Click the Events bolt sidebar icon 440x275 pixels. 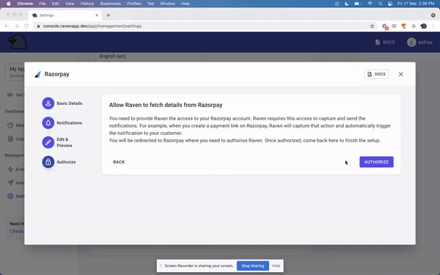point(10,169)
